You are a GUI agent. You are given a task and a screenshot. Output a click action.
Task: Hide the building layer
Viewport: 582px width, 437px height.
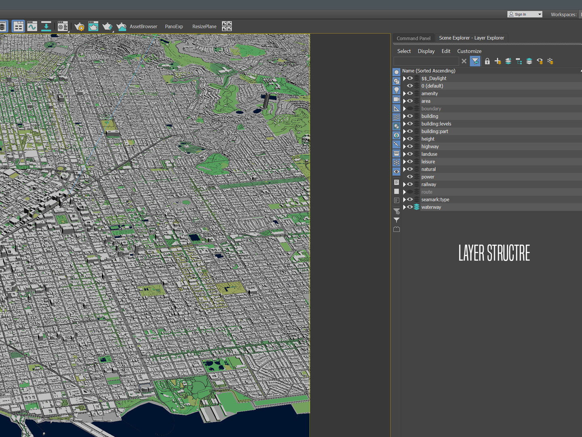click(x=410, y=116)
